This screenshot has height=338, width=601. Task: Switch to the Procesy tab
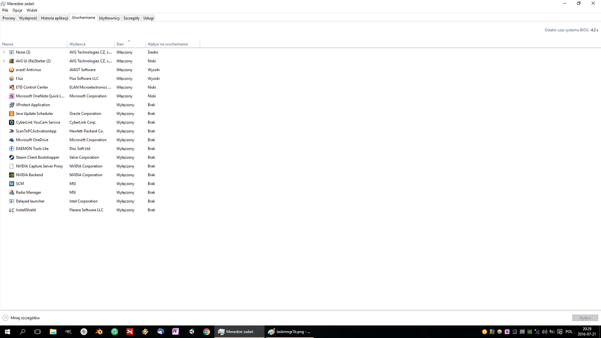(x=9, y=18)
